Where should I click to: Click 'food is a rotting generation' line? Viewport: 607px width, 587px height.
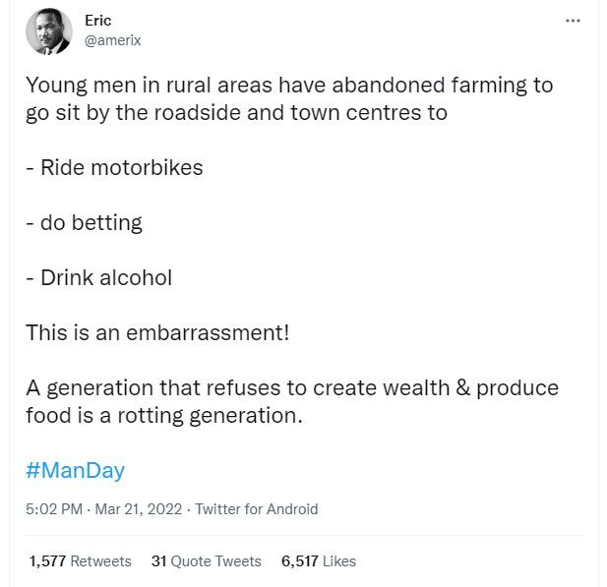(x=162, y=415)
